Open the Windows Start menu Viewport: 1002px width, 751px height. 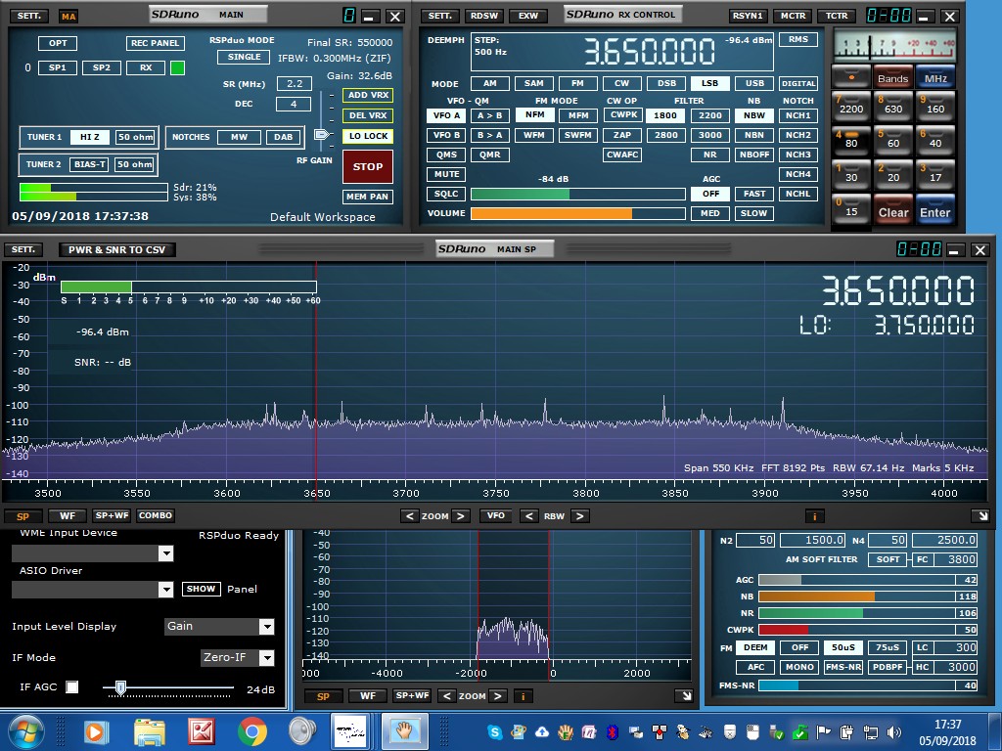pos(25,731)
